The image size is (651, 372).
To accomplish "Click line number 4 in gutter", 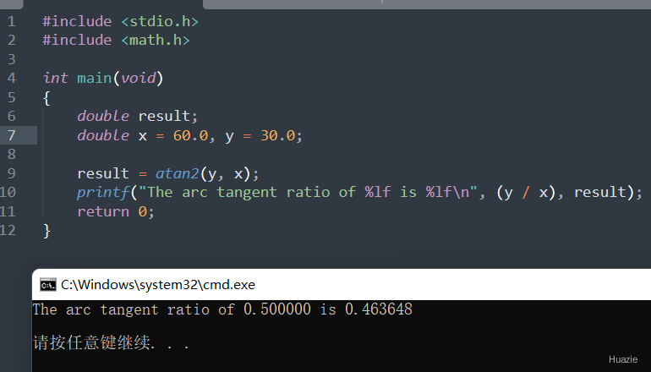I will [x=11, y=78].
